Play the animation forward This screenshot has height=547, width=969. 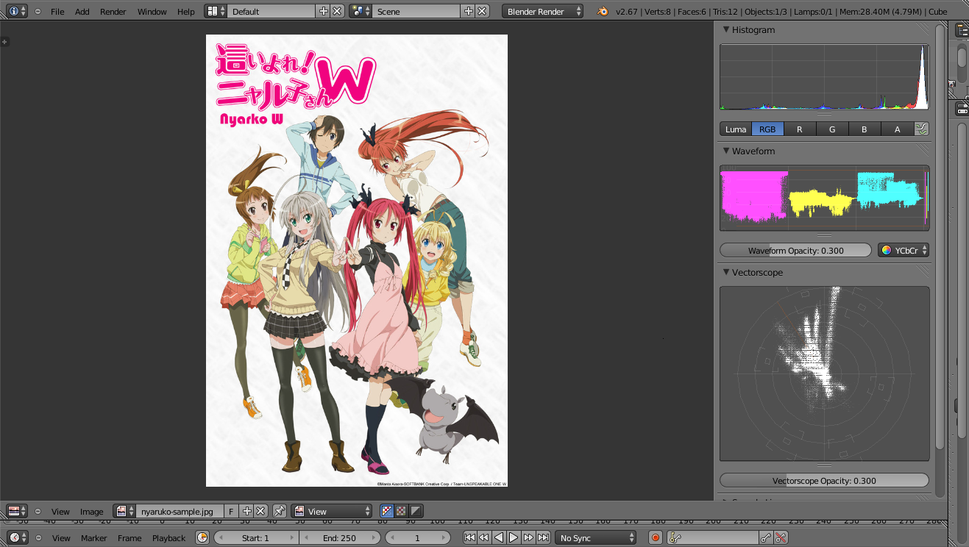click(x=514, y=537)
